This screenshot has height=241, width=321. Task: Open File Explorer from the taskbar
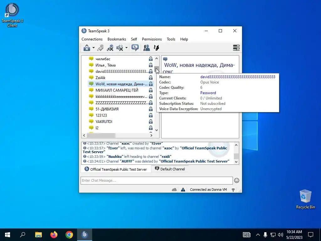pyautogui.click(x=38, y=235)
